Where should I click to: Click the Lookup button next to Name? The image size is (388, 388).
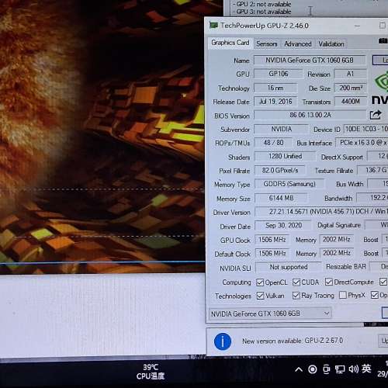(x=380, y=60)
